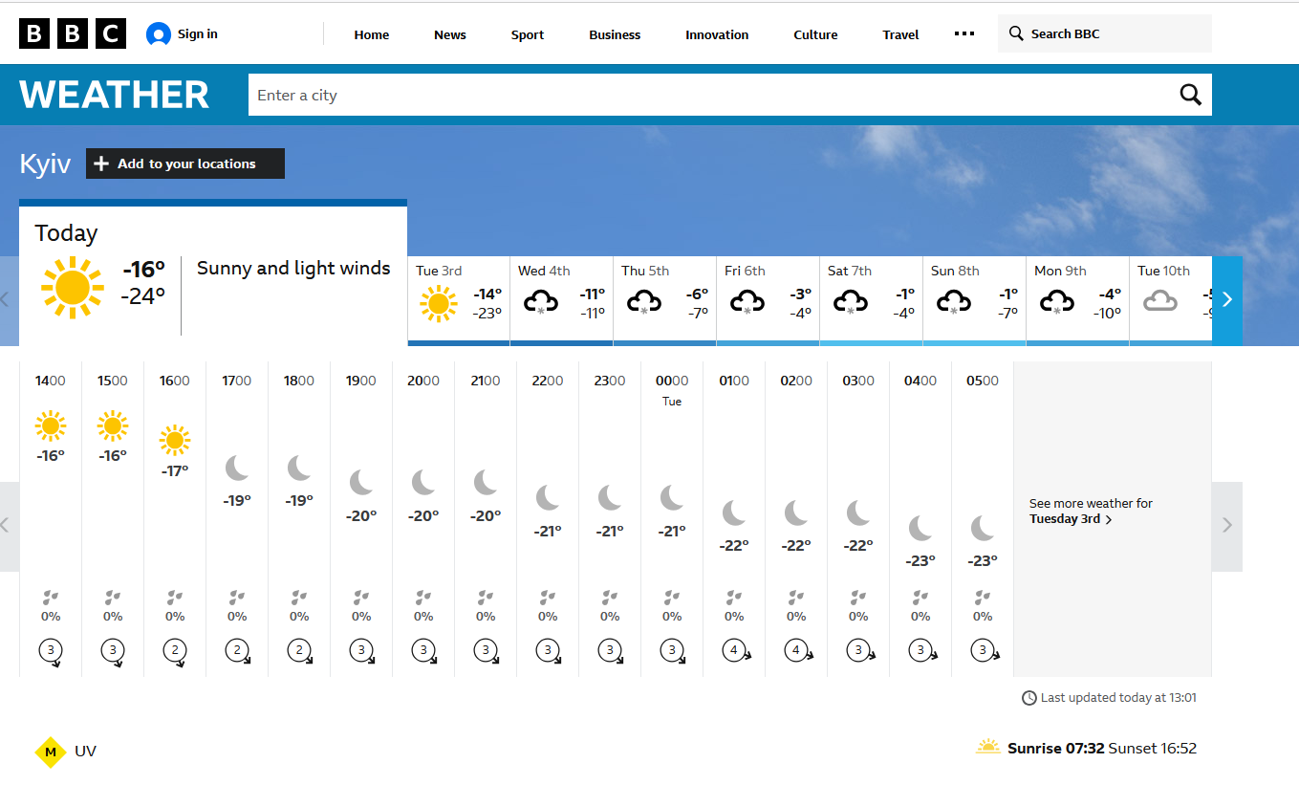The width and height of the screenshot is (1299, 785).
Task: Click the Last updated today at 13:01 text
Action: pos(1118,698)
